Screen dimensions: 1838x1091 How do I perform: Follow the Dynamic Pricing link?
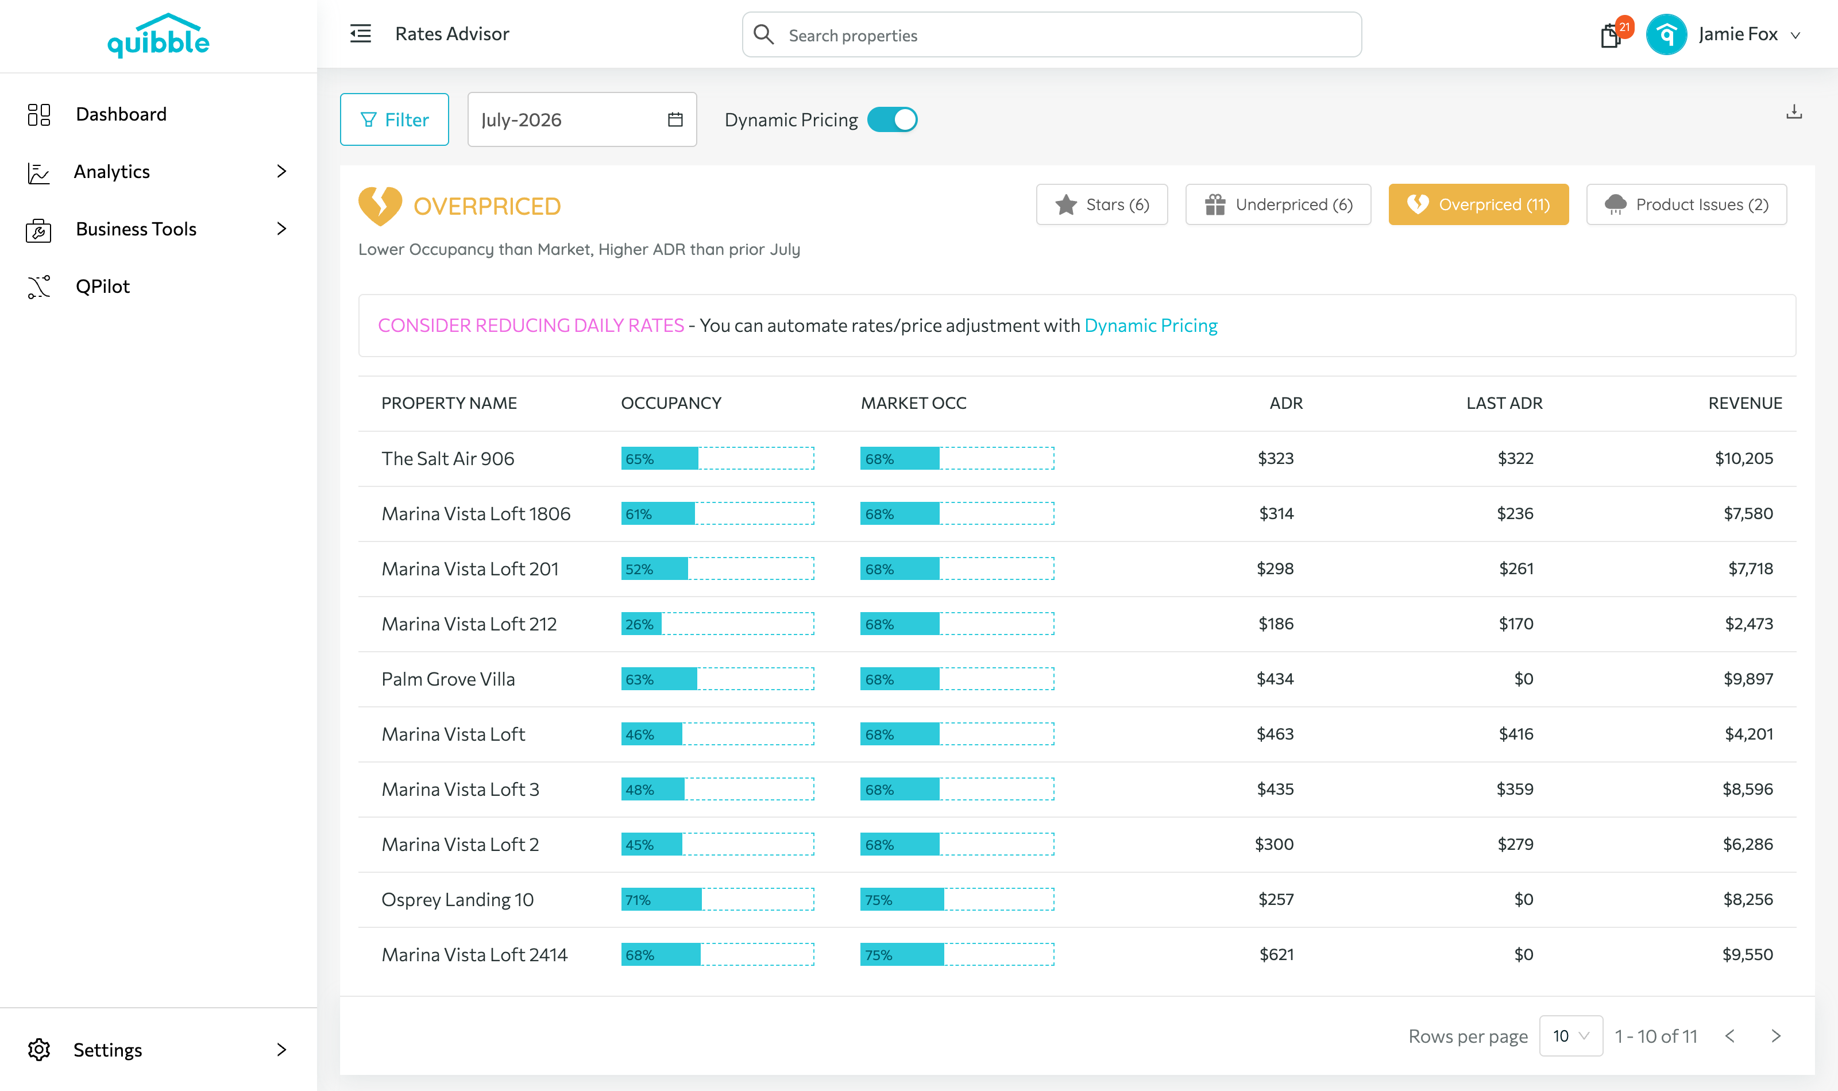pyautogui.click(x=1150, y=326)
